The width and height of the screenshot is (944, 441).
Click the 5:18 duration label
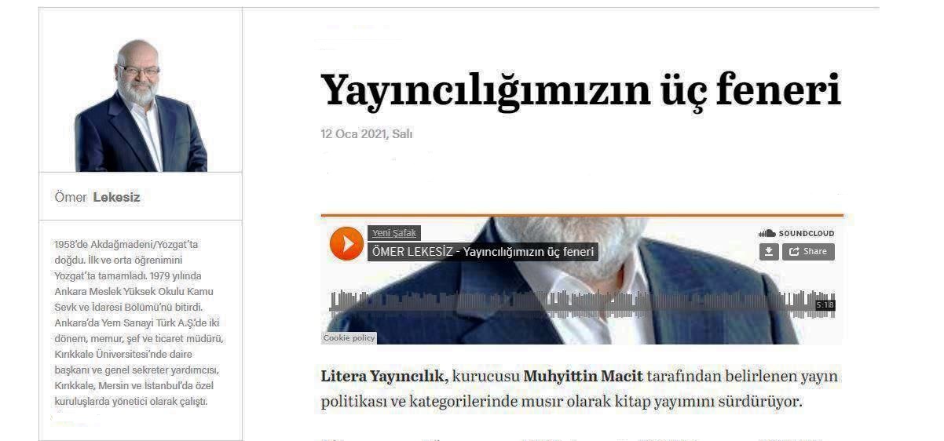coord(825,305)
